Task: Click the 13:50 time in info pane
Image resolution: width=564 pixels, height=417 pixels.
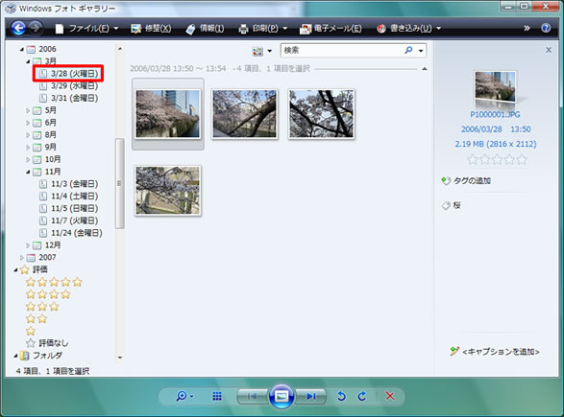Action: pyautogui.click(x=521, y=129)
